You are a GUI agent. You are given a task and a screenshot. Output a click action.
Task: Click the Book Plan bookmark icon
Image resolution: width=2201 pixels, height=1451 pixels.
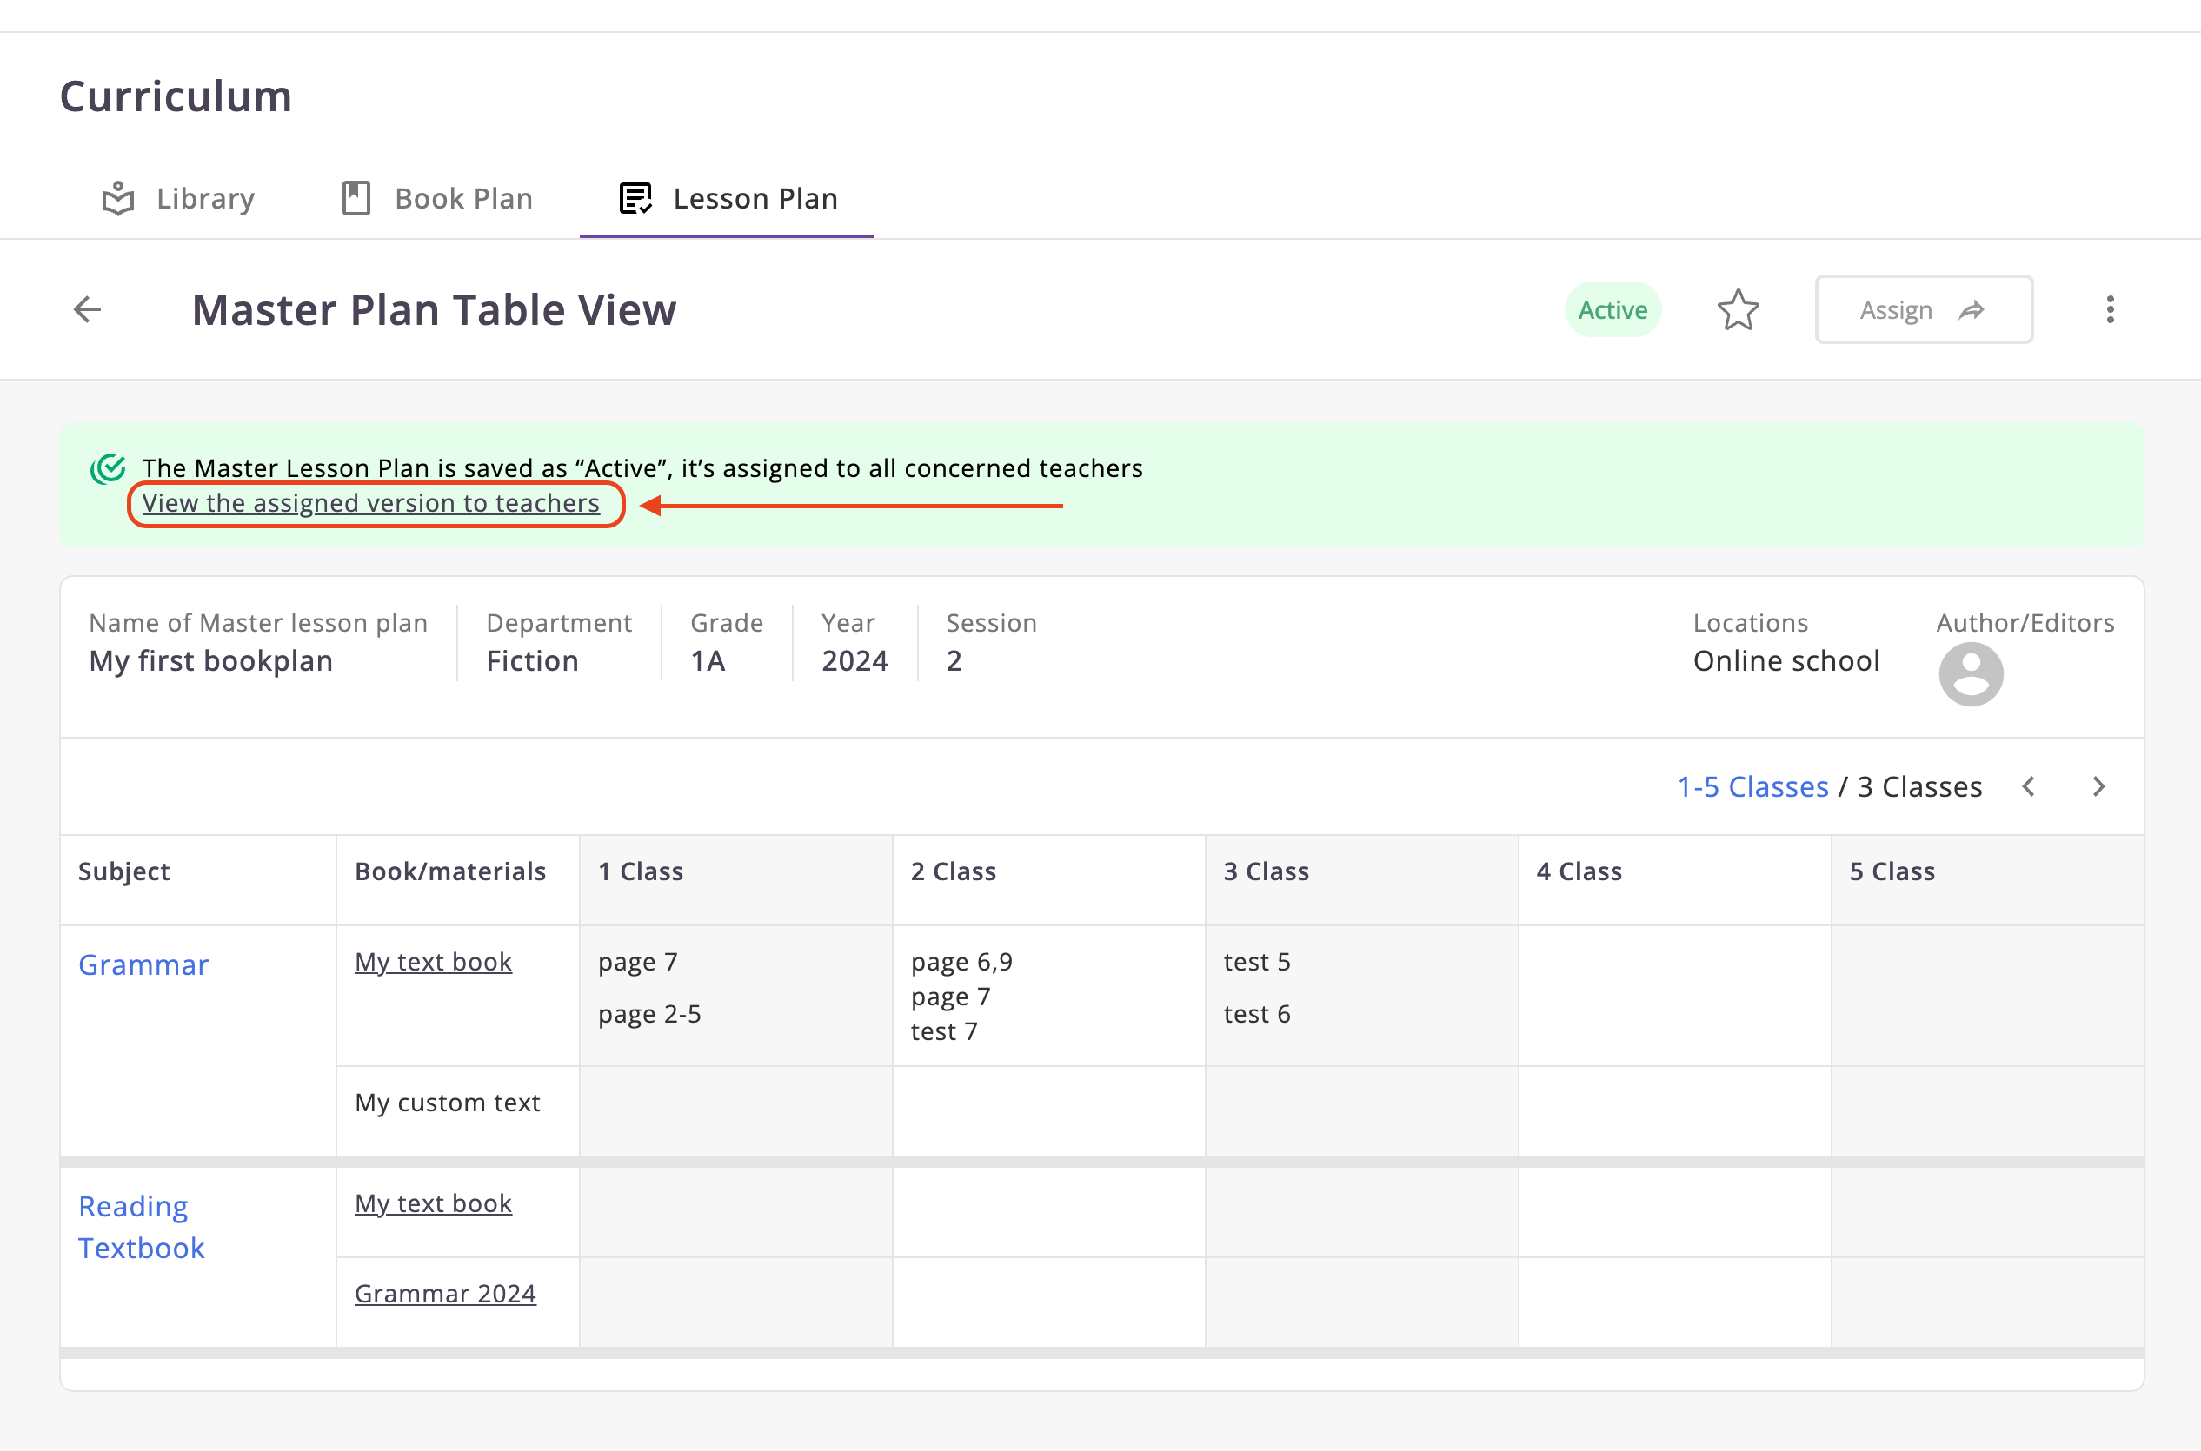(356, 198)
